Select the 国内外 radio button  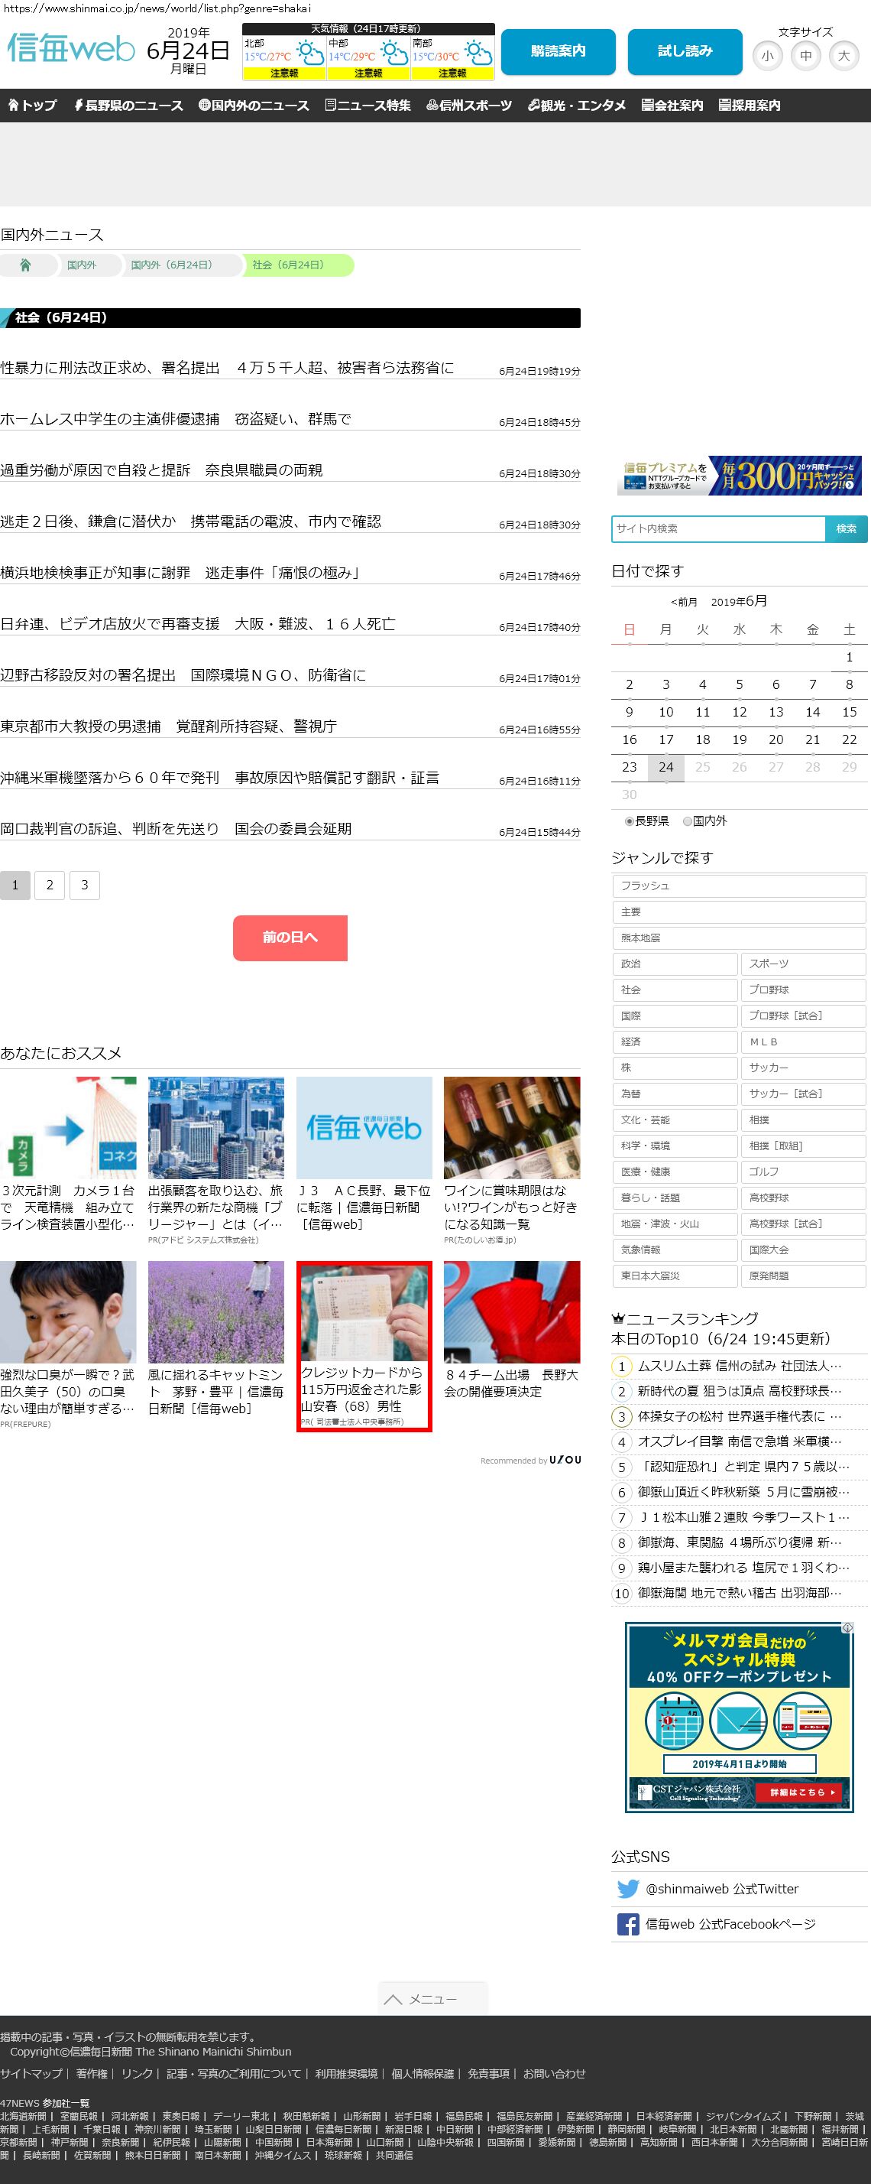(687, 821)
